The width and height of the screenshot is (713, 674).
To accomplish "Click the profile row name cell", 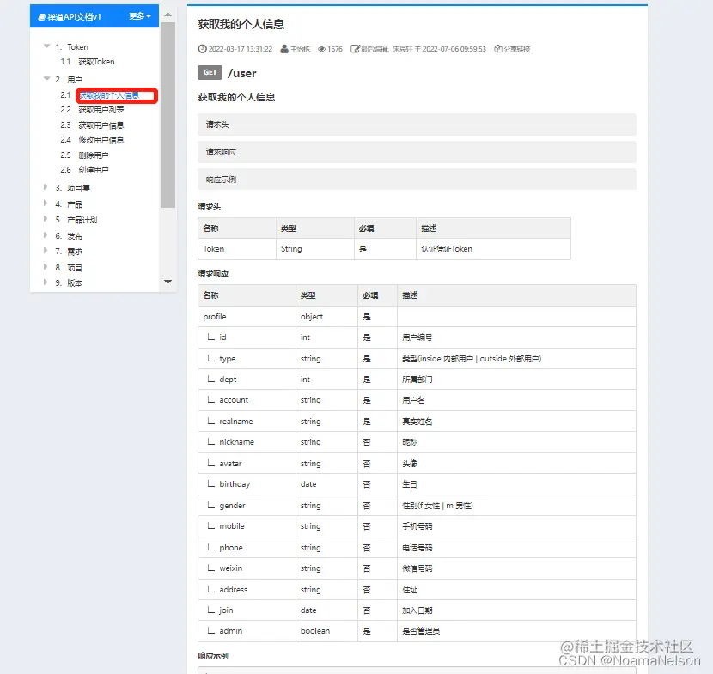I will (247, 316).
